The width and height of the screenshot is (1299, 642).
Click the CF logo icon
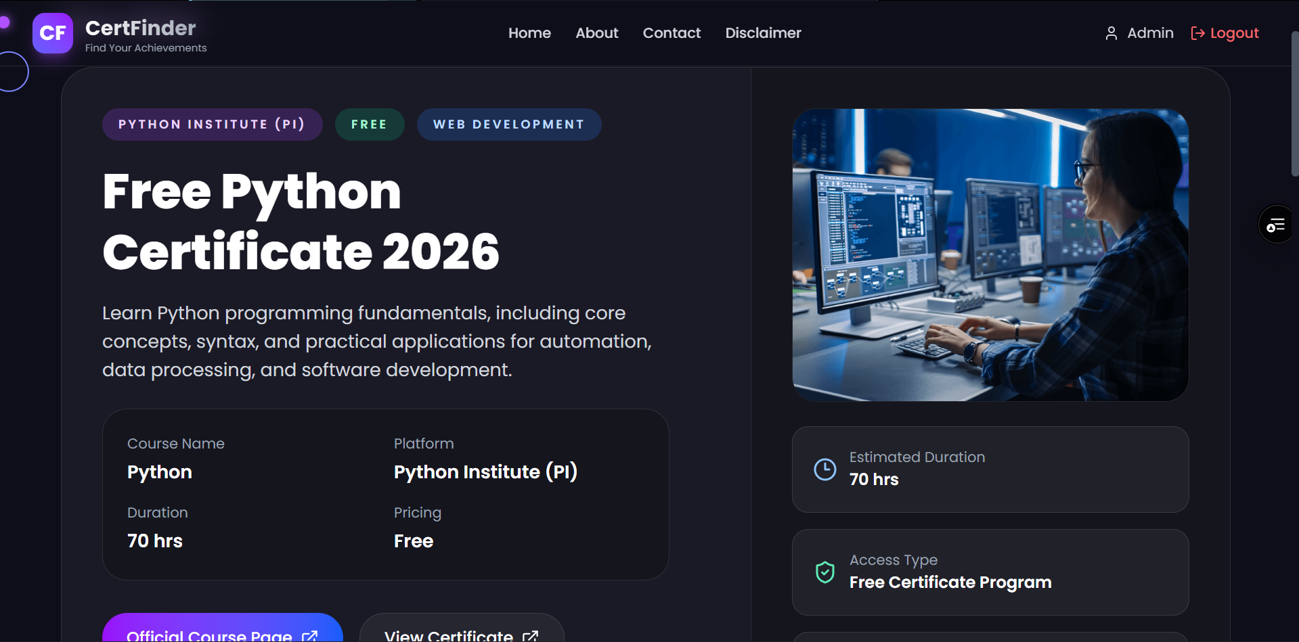(53, 33)
